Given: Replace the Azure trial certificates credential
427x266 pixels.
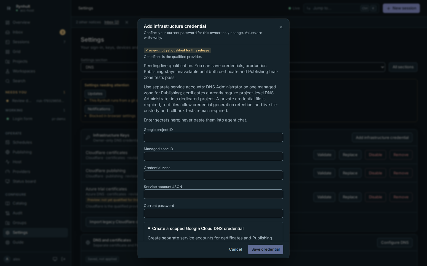Looking at the screenshot, I should (x=350, y=197).
